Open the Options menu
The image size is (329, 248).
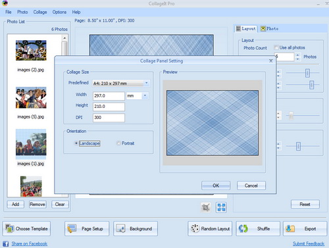coord(59,12)
